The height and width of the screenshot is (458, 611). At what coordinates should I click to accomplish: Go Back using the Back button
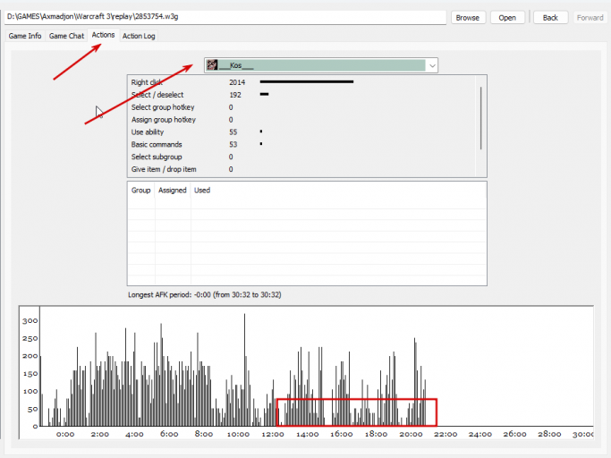(x=550, y=18)
